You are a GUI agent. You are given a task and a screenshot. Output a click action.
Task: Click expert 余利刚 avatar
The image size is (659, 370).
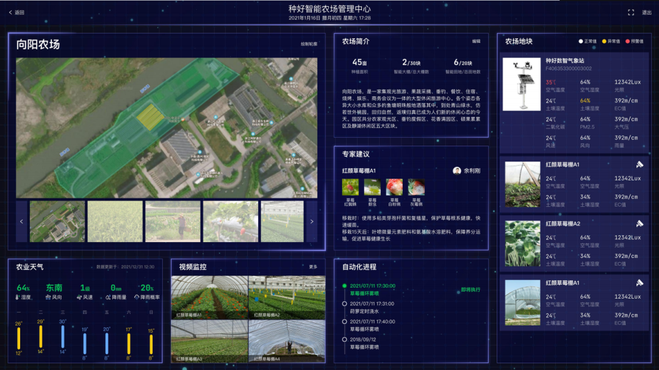(457, 171)
